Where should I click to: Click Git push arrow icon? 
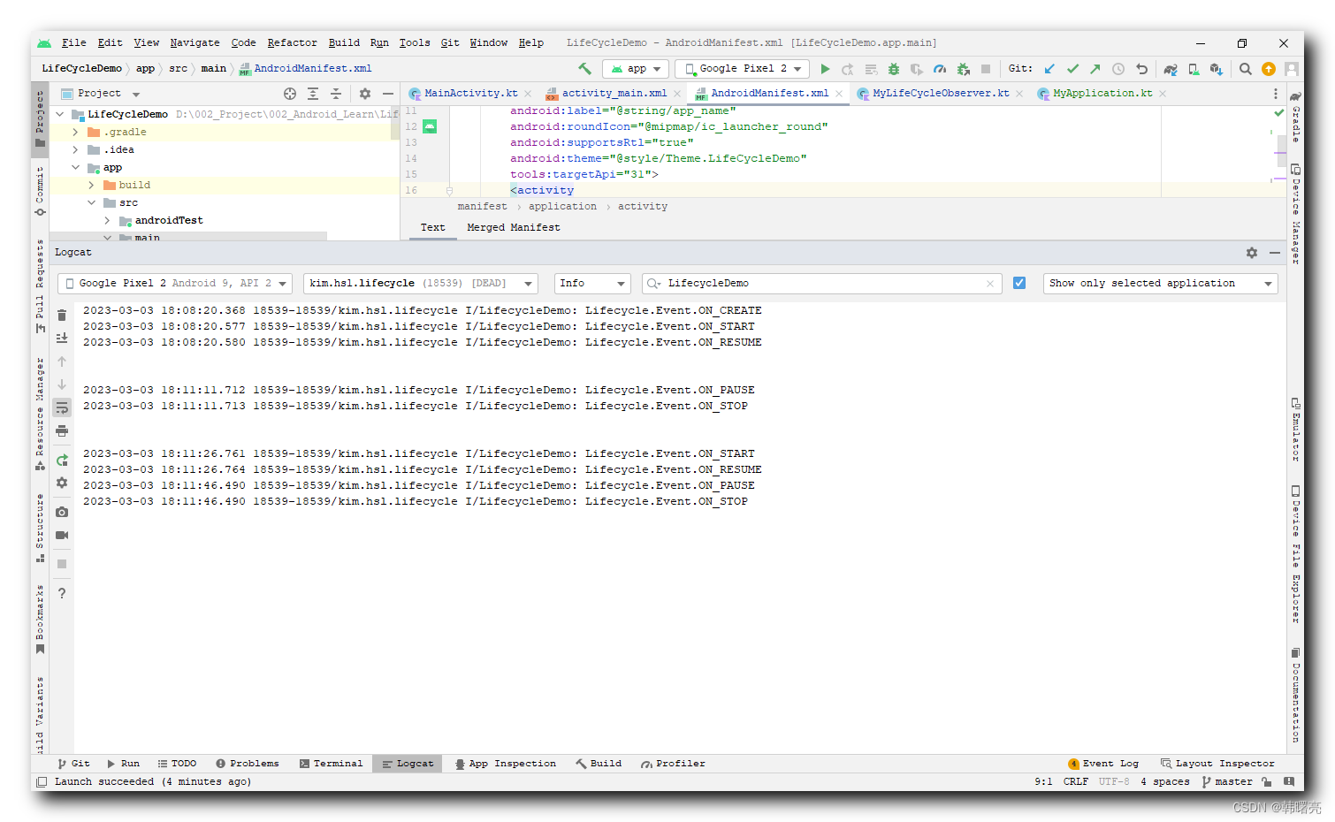pos(1095,69)
